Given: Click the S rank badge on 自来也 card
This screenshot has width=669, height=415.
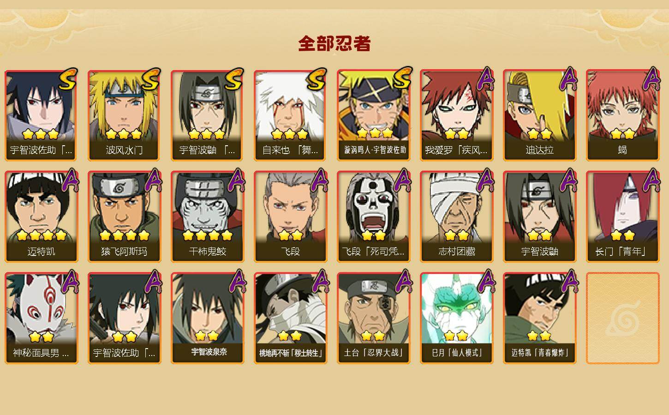Looking at the screenshot, I should coord(317,79).
